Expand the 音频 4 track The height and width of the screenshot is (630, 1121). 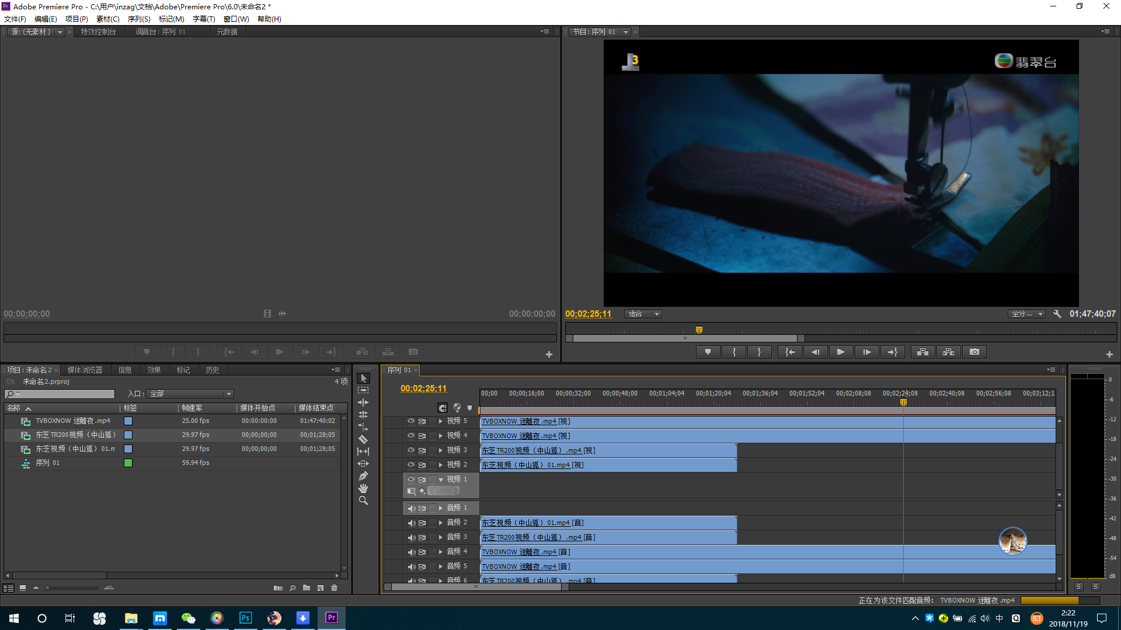(441, 552)
